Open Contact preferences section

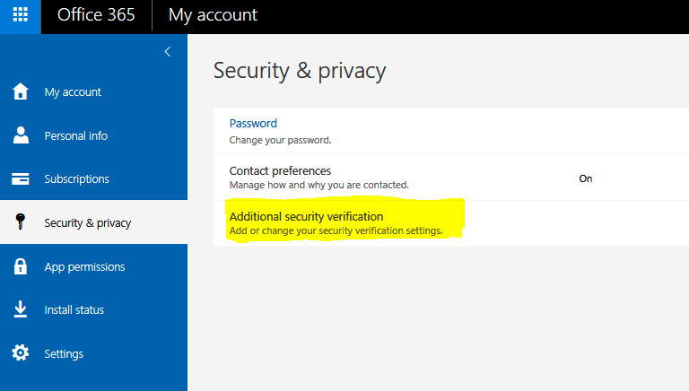280,170
